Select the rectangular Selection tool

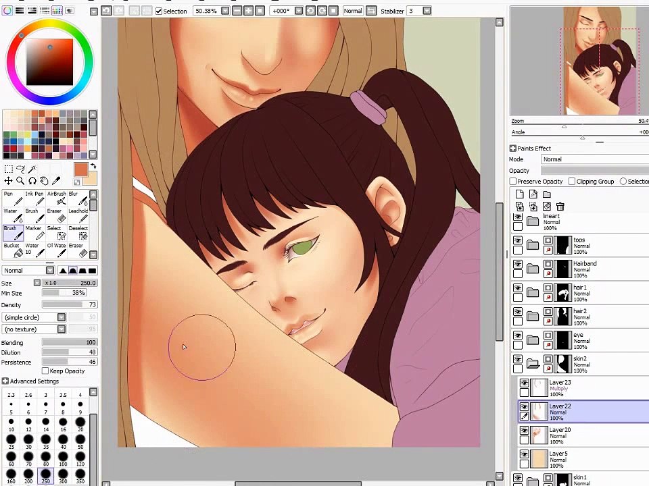click(8, 169)
